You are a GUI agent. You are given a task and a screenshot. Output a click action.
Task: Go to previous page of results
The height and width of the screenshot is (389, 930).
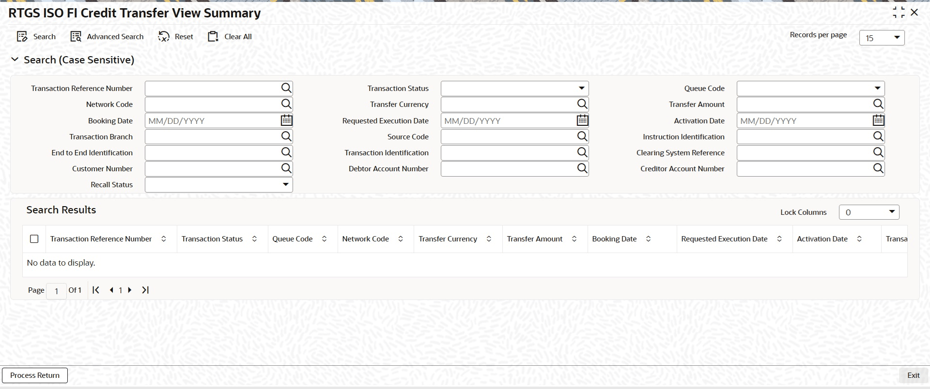[112, 290]
